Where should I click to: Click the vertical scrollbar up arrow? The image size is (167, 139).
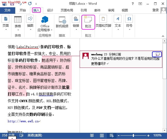click(165, 41)
